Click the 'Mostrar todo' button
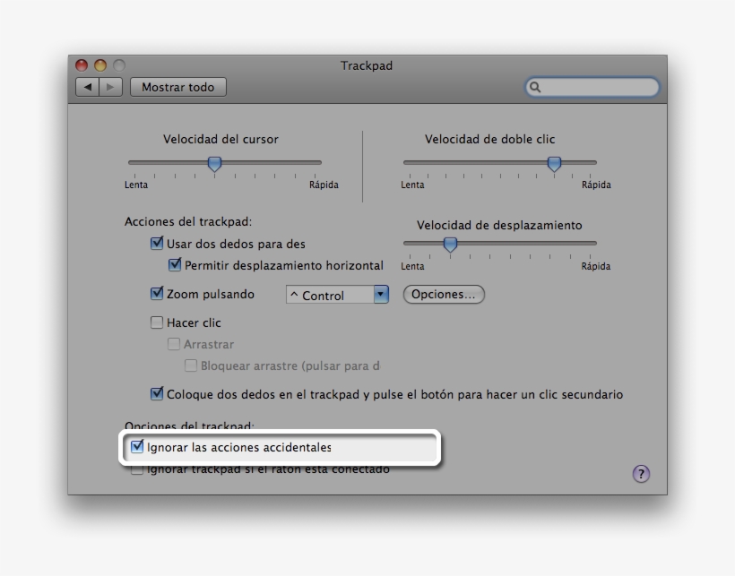The image size is (735, 576). pos(177,86)
